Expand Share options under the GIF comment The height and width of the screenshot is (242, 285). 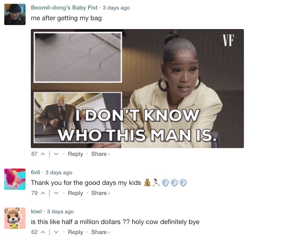[101, 154]
